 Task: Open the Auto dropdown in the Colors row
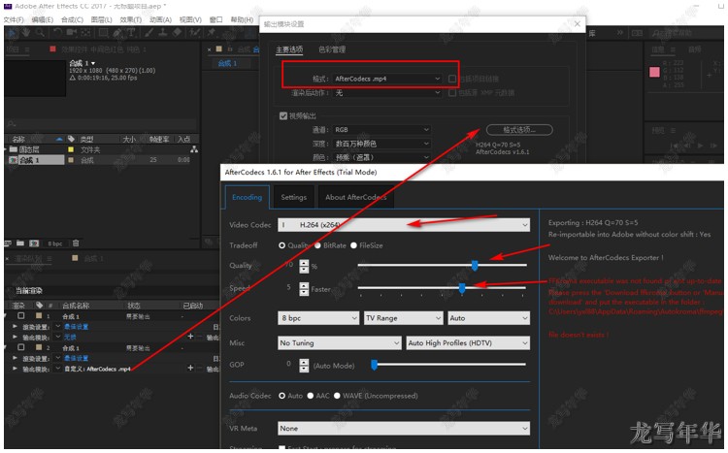point(489,318)
